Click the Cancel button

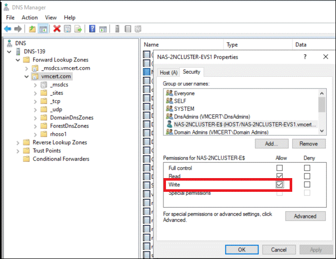(x=279, y=249)
